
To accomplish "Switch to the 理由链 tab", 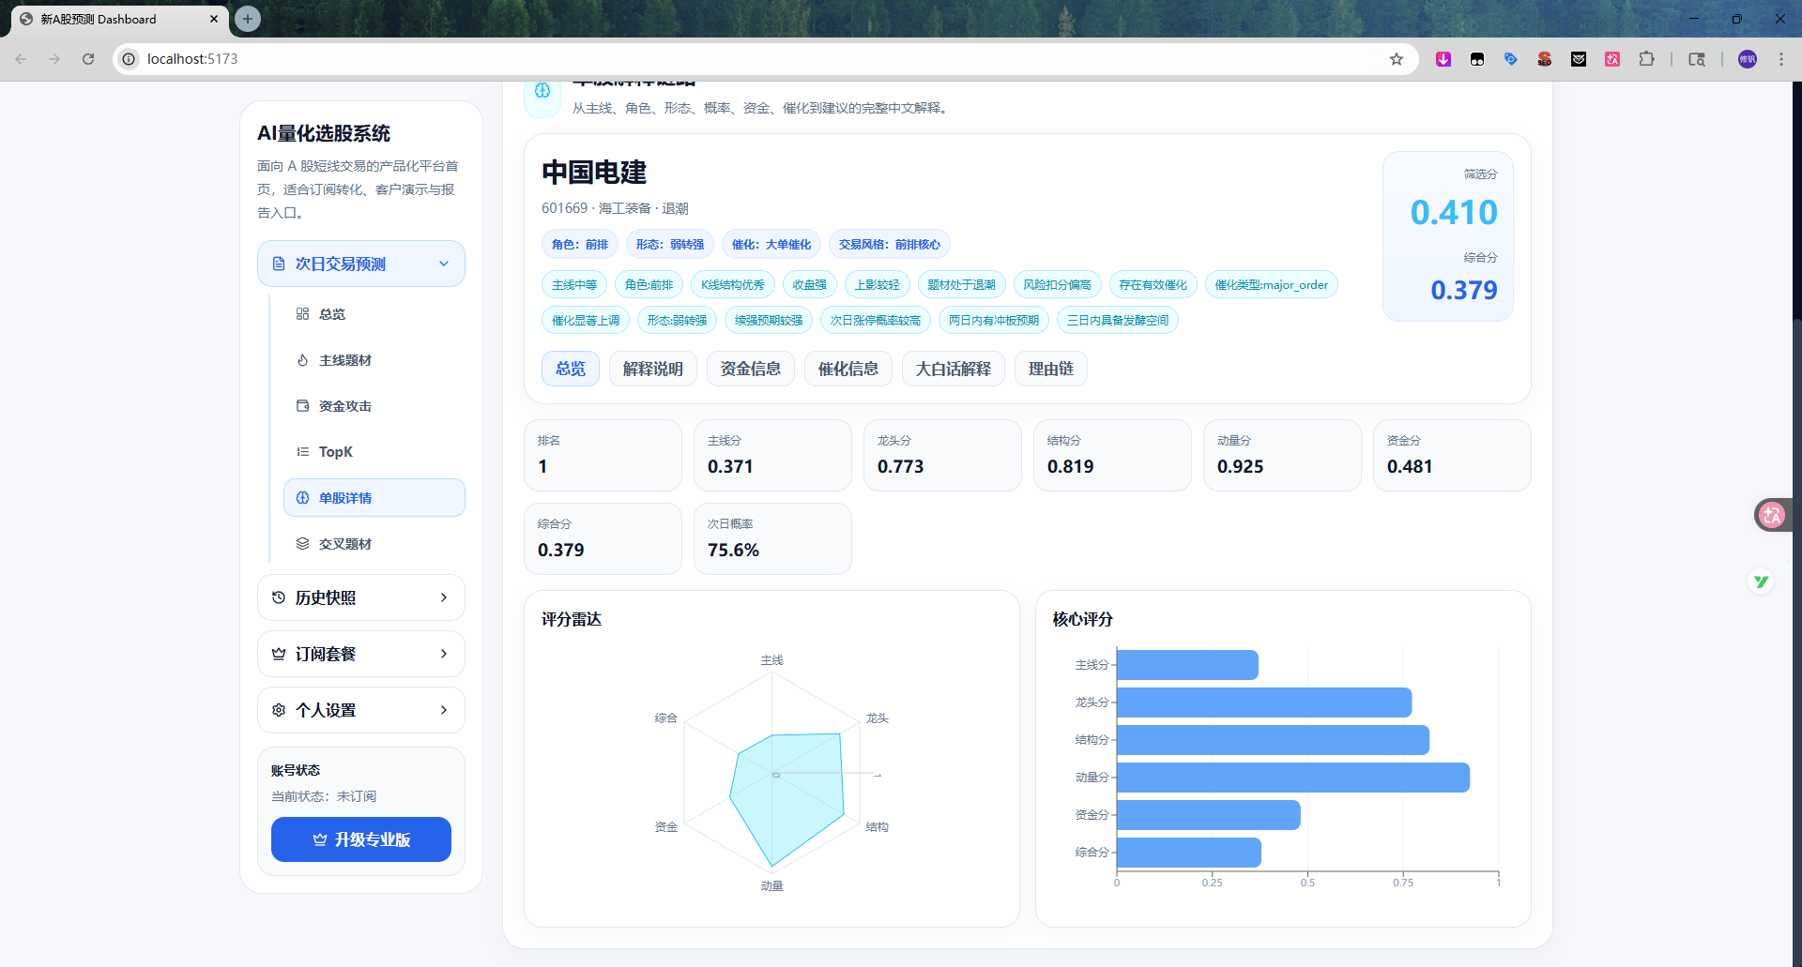I will [x=1051, y=369].
